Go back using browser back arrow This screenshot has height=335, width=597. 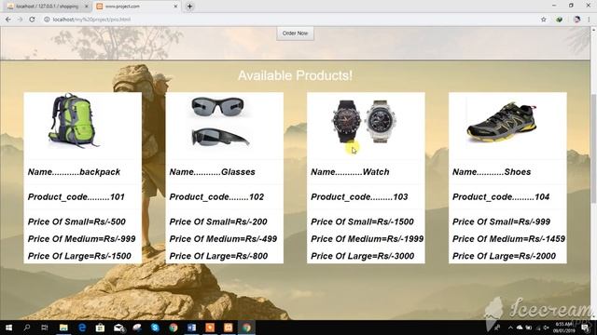pos(8,20)
